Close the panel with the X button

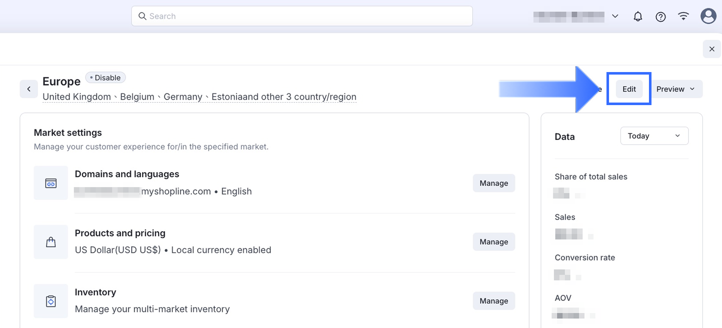click(x=712, y=49)
